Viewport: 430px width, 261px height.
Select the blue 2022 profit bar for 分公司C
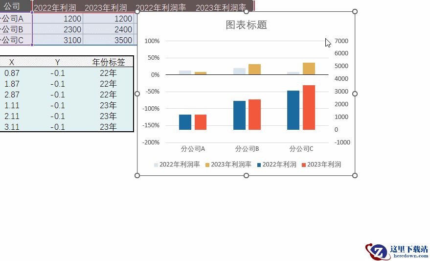coord(293,110)
